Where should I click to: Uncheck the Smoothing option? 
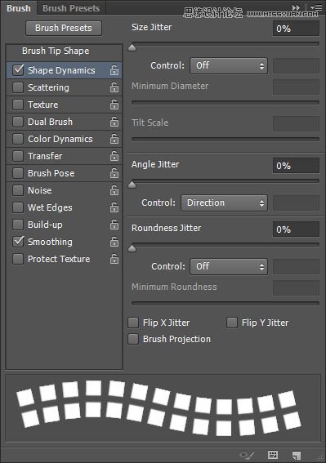(x=18, y=242)
